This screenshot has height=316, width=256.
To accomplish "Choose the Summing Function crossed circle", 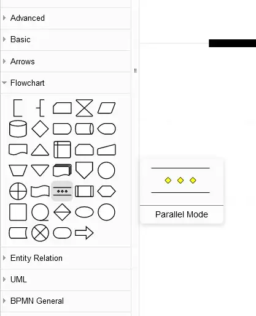I will coord(40,233).
